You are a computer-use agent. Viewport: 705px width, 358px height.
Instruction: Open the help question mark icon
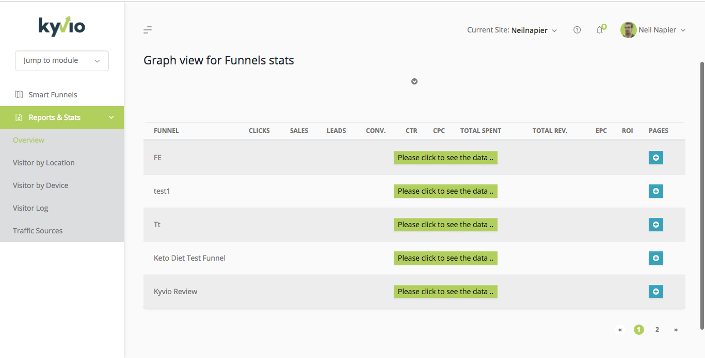pyautogui.click(x=577, y=30)
